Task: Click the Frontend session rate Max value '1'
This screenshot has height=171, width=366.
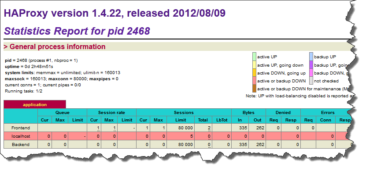Action: [115, 128]
